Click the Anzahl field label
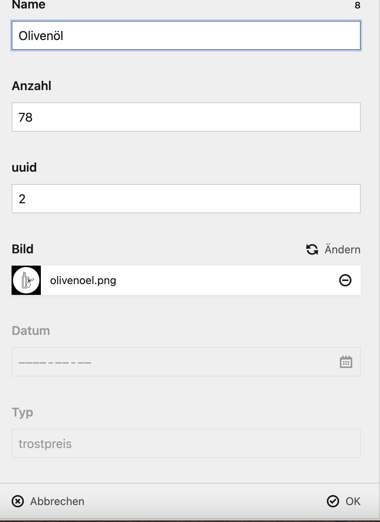 click(x=32, y=86)
